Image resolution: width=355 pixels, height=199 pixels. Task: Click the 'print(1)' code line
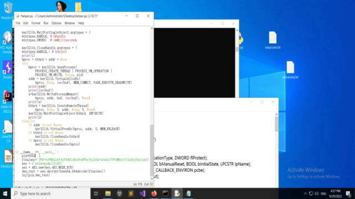pyautogui.click(x=28, y=55)
